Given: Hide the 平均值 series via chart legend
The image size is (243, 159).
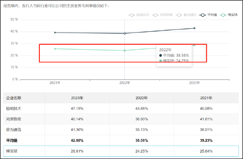Looking at the screenshot, I should point(208,15).
